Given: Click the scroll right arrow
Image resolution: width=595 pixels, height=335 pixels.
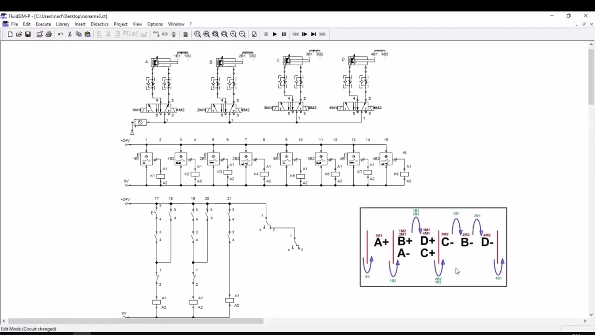Looking at the screenshot, I should tap(585, 321).
